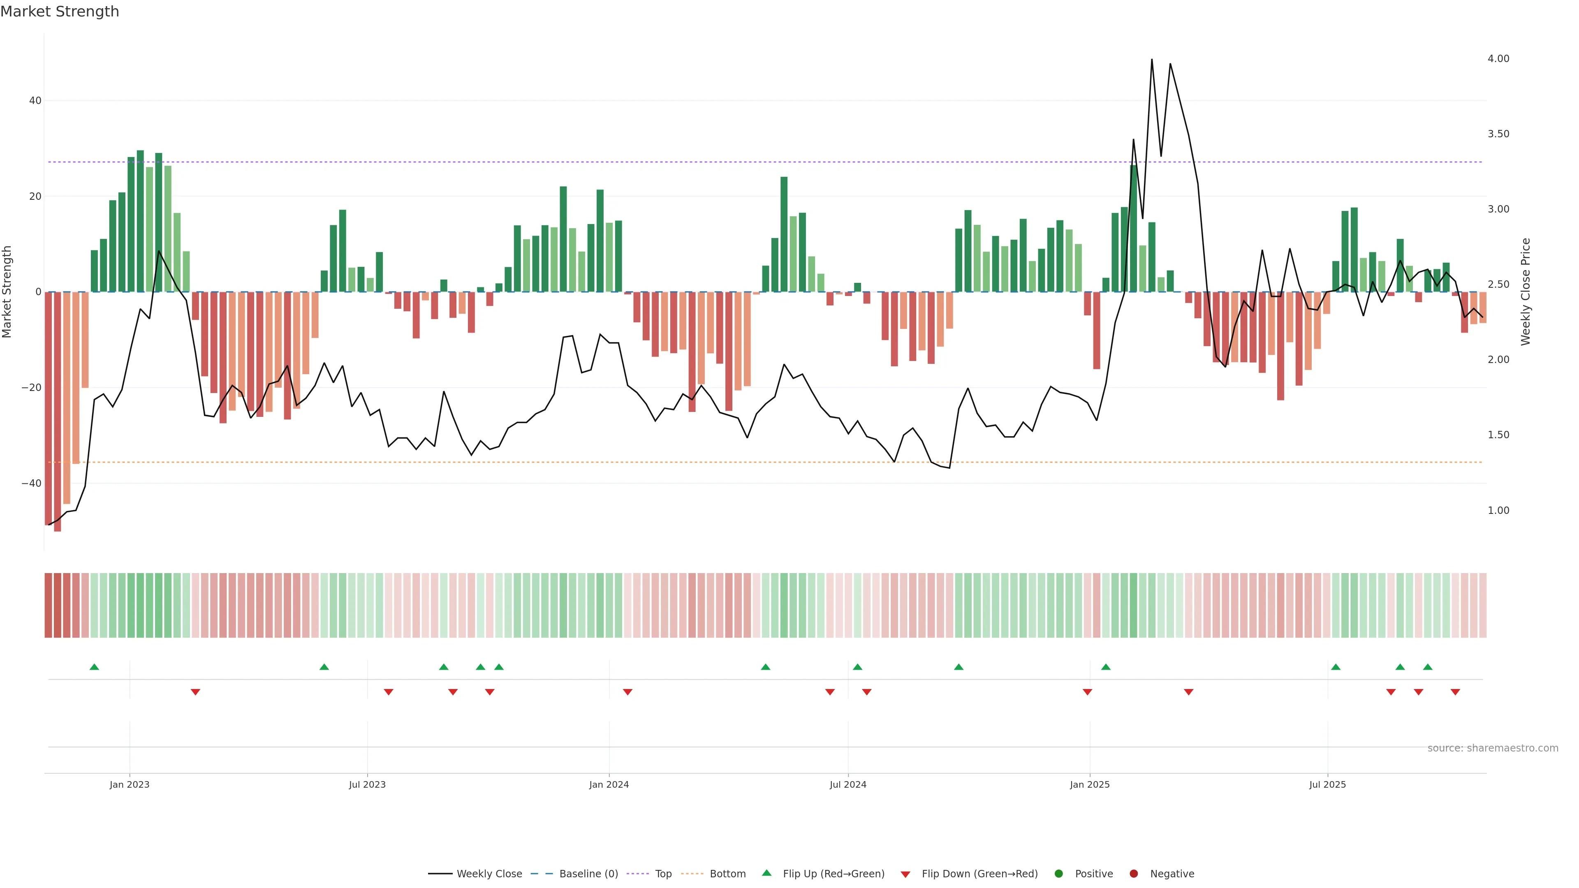Click the Market Strength chart title
The height and width of the screenshot is (888, 1579).
60,12
